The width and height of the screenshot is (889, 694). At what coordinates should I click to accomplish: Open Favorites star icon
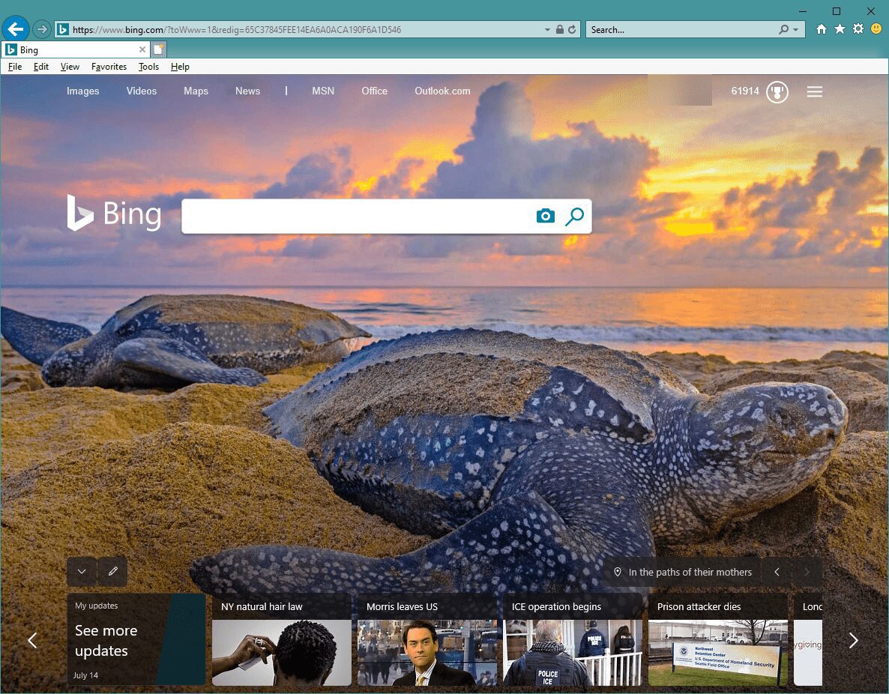tap(840, 29)
